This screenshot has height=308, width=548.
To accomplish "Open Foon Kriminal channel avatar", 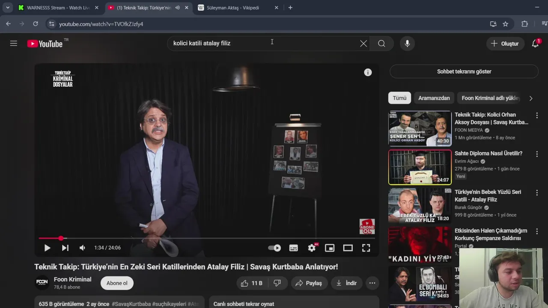I will tap(42, 283).
